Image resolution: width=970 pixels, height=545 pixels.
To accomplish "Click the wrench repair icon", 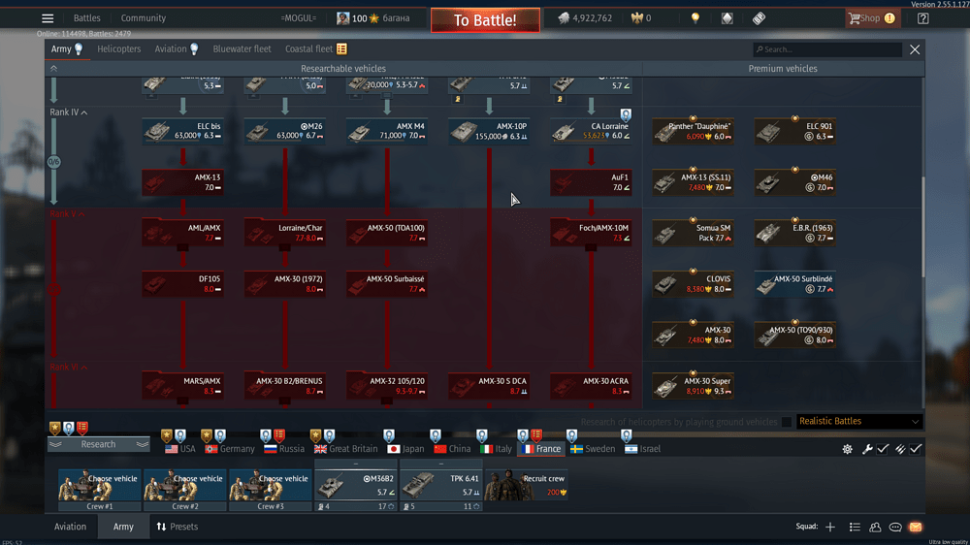I will pyautogui.click(x=867, y=449).
